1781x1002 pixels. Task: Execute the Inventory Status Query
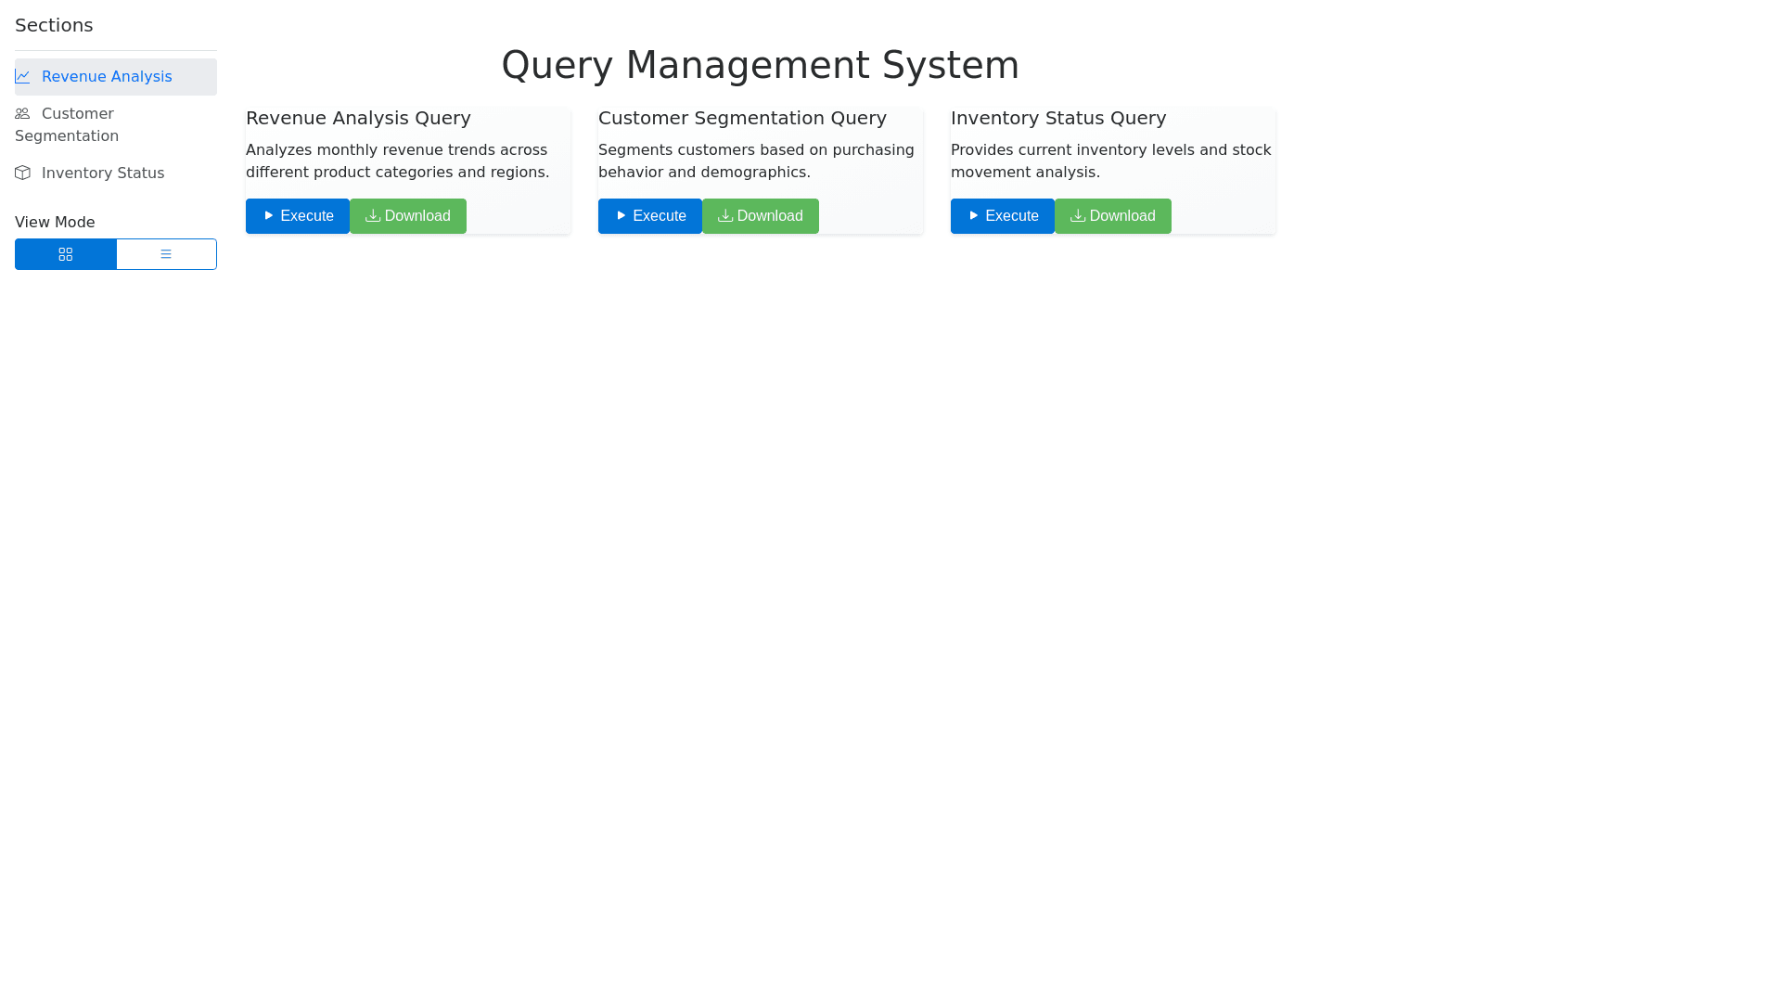[x=1003, y=216]
